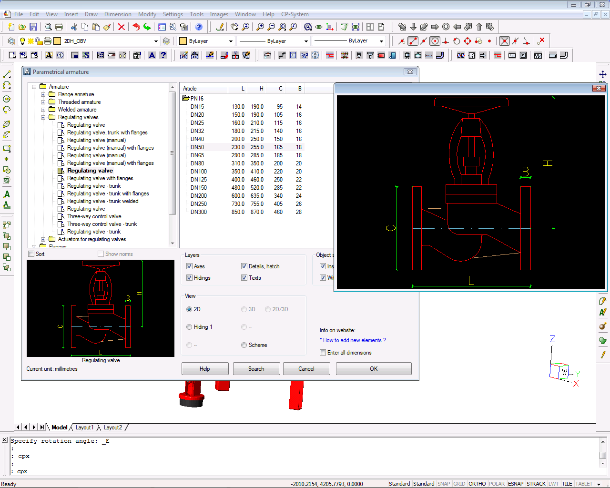Select the Scheme radio button
The width and height of the screenshot is (610, 488).
pyautogui.click(x=244, y=345)
